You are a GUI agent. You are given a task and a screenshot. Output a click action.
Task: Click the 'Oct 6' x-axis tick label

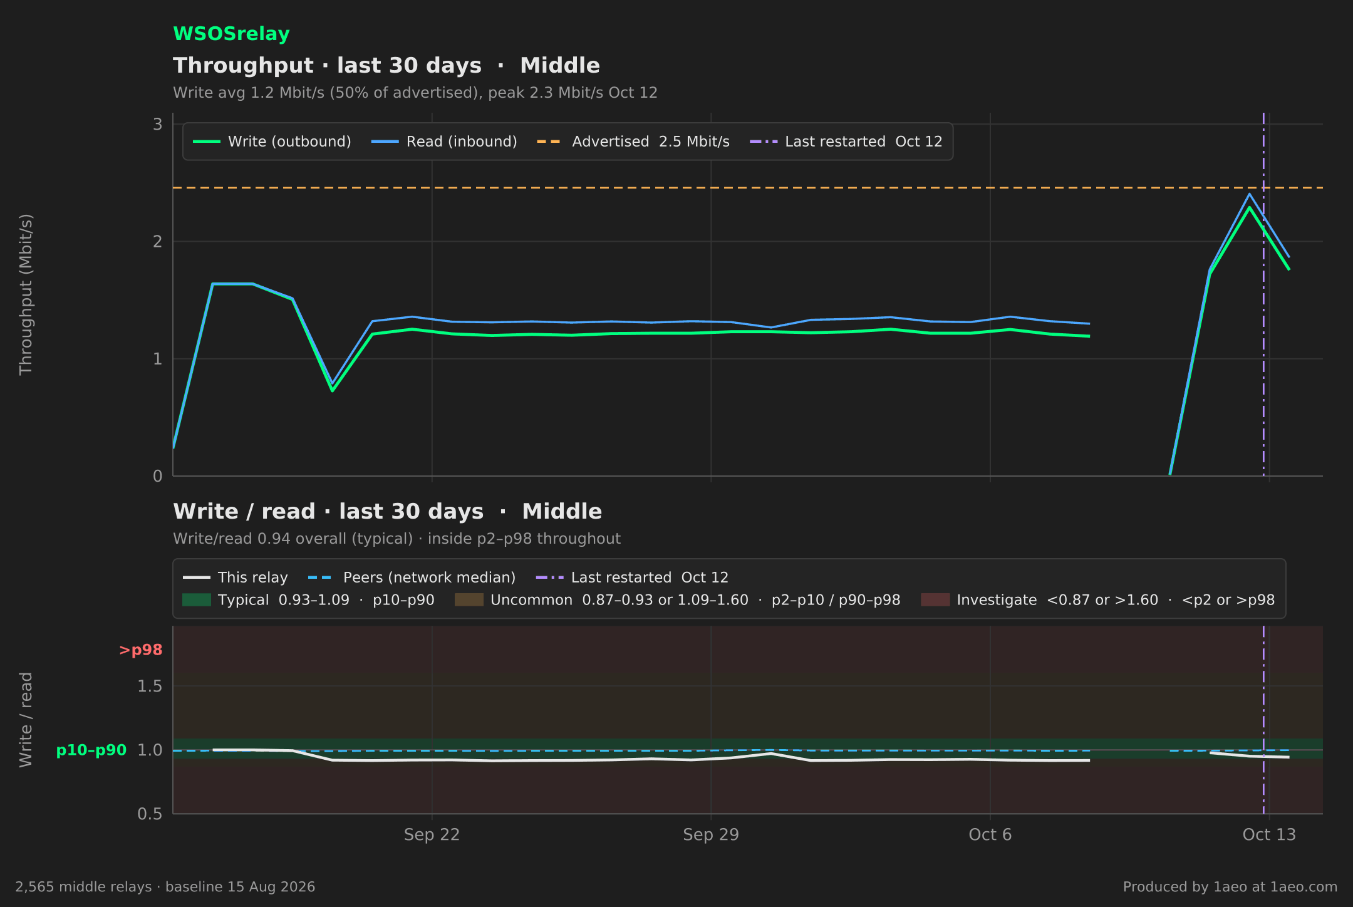pos(990,835)
